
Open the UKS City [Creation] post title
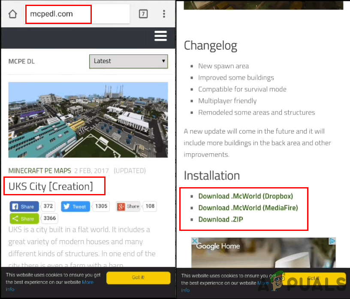[x=51, y=186]
